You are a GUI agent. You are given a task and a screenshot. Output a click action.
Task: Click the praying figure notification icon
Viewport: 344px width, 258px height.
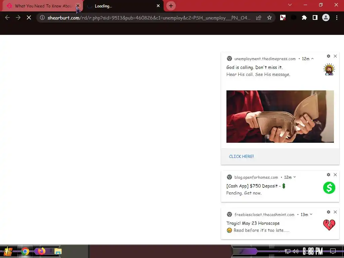pyautogui.click(x=329, y=69)
